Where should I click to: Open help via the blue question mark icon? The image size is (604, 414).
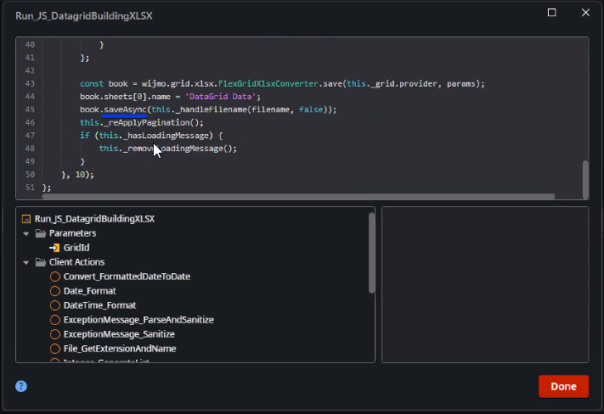point(21,386)
